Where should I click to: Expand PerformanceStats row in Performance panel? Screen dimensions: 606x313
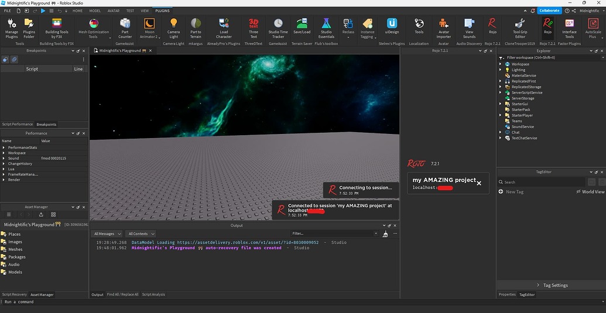click(x=4, y=147)
